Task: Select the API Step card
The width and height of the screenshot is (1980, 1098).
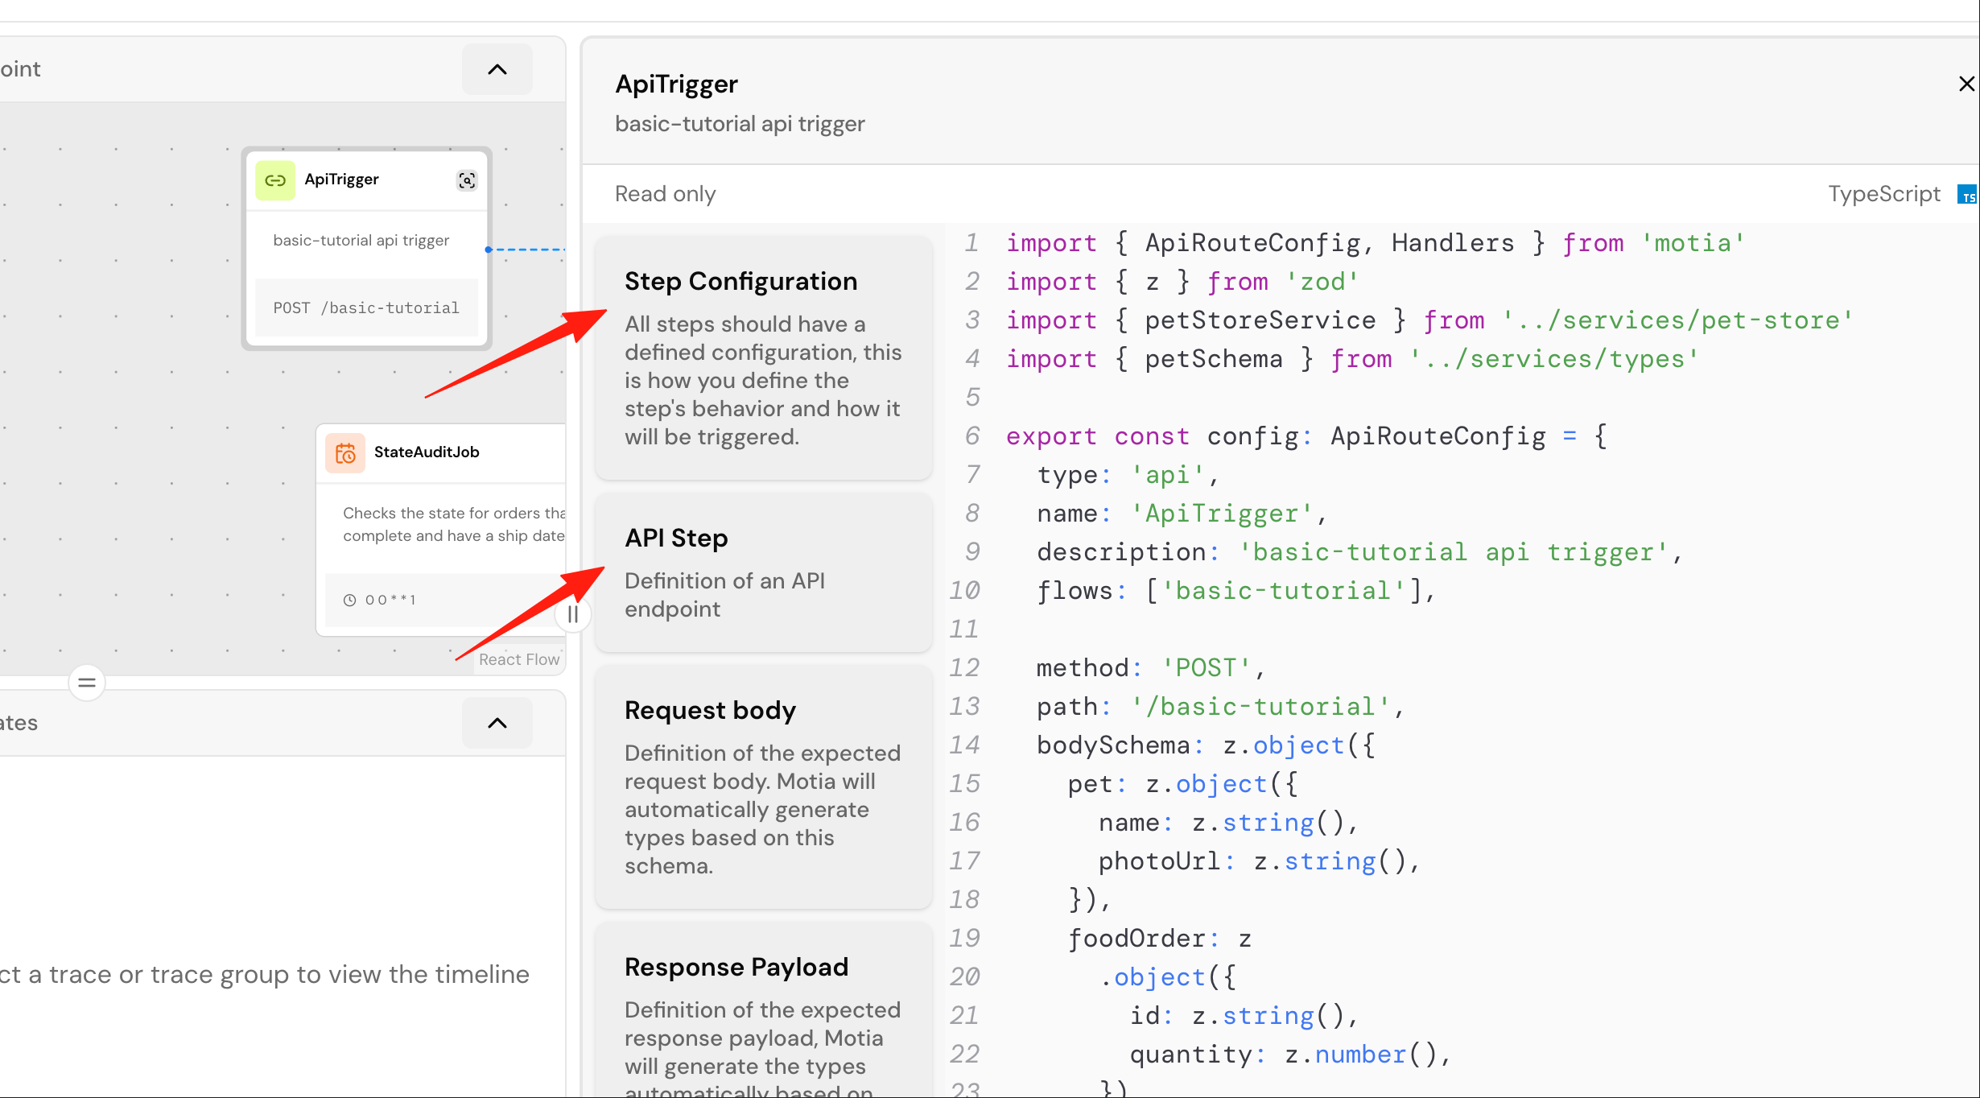Action: point(763,572)
